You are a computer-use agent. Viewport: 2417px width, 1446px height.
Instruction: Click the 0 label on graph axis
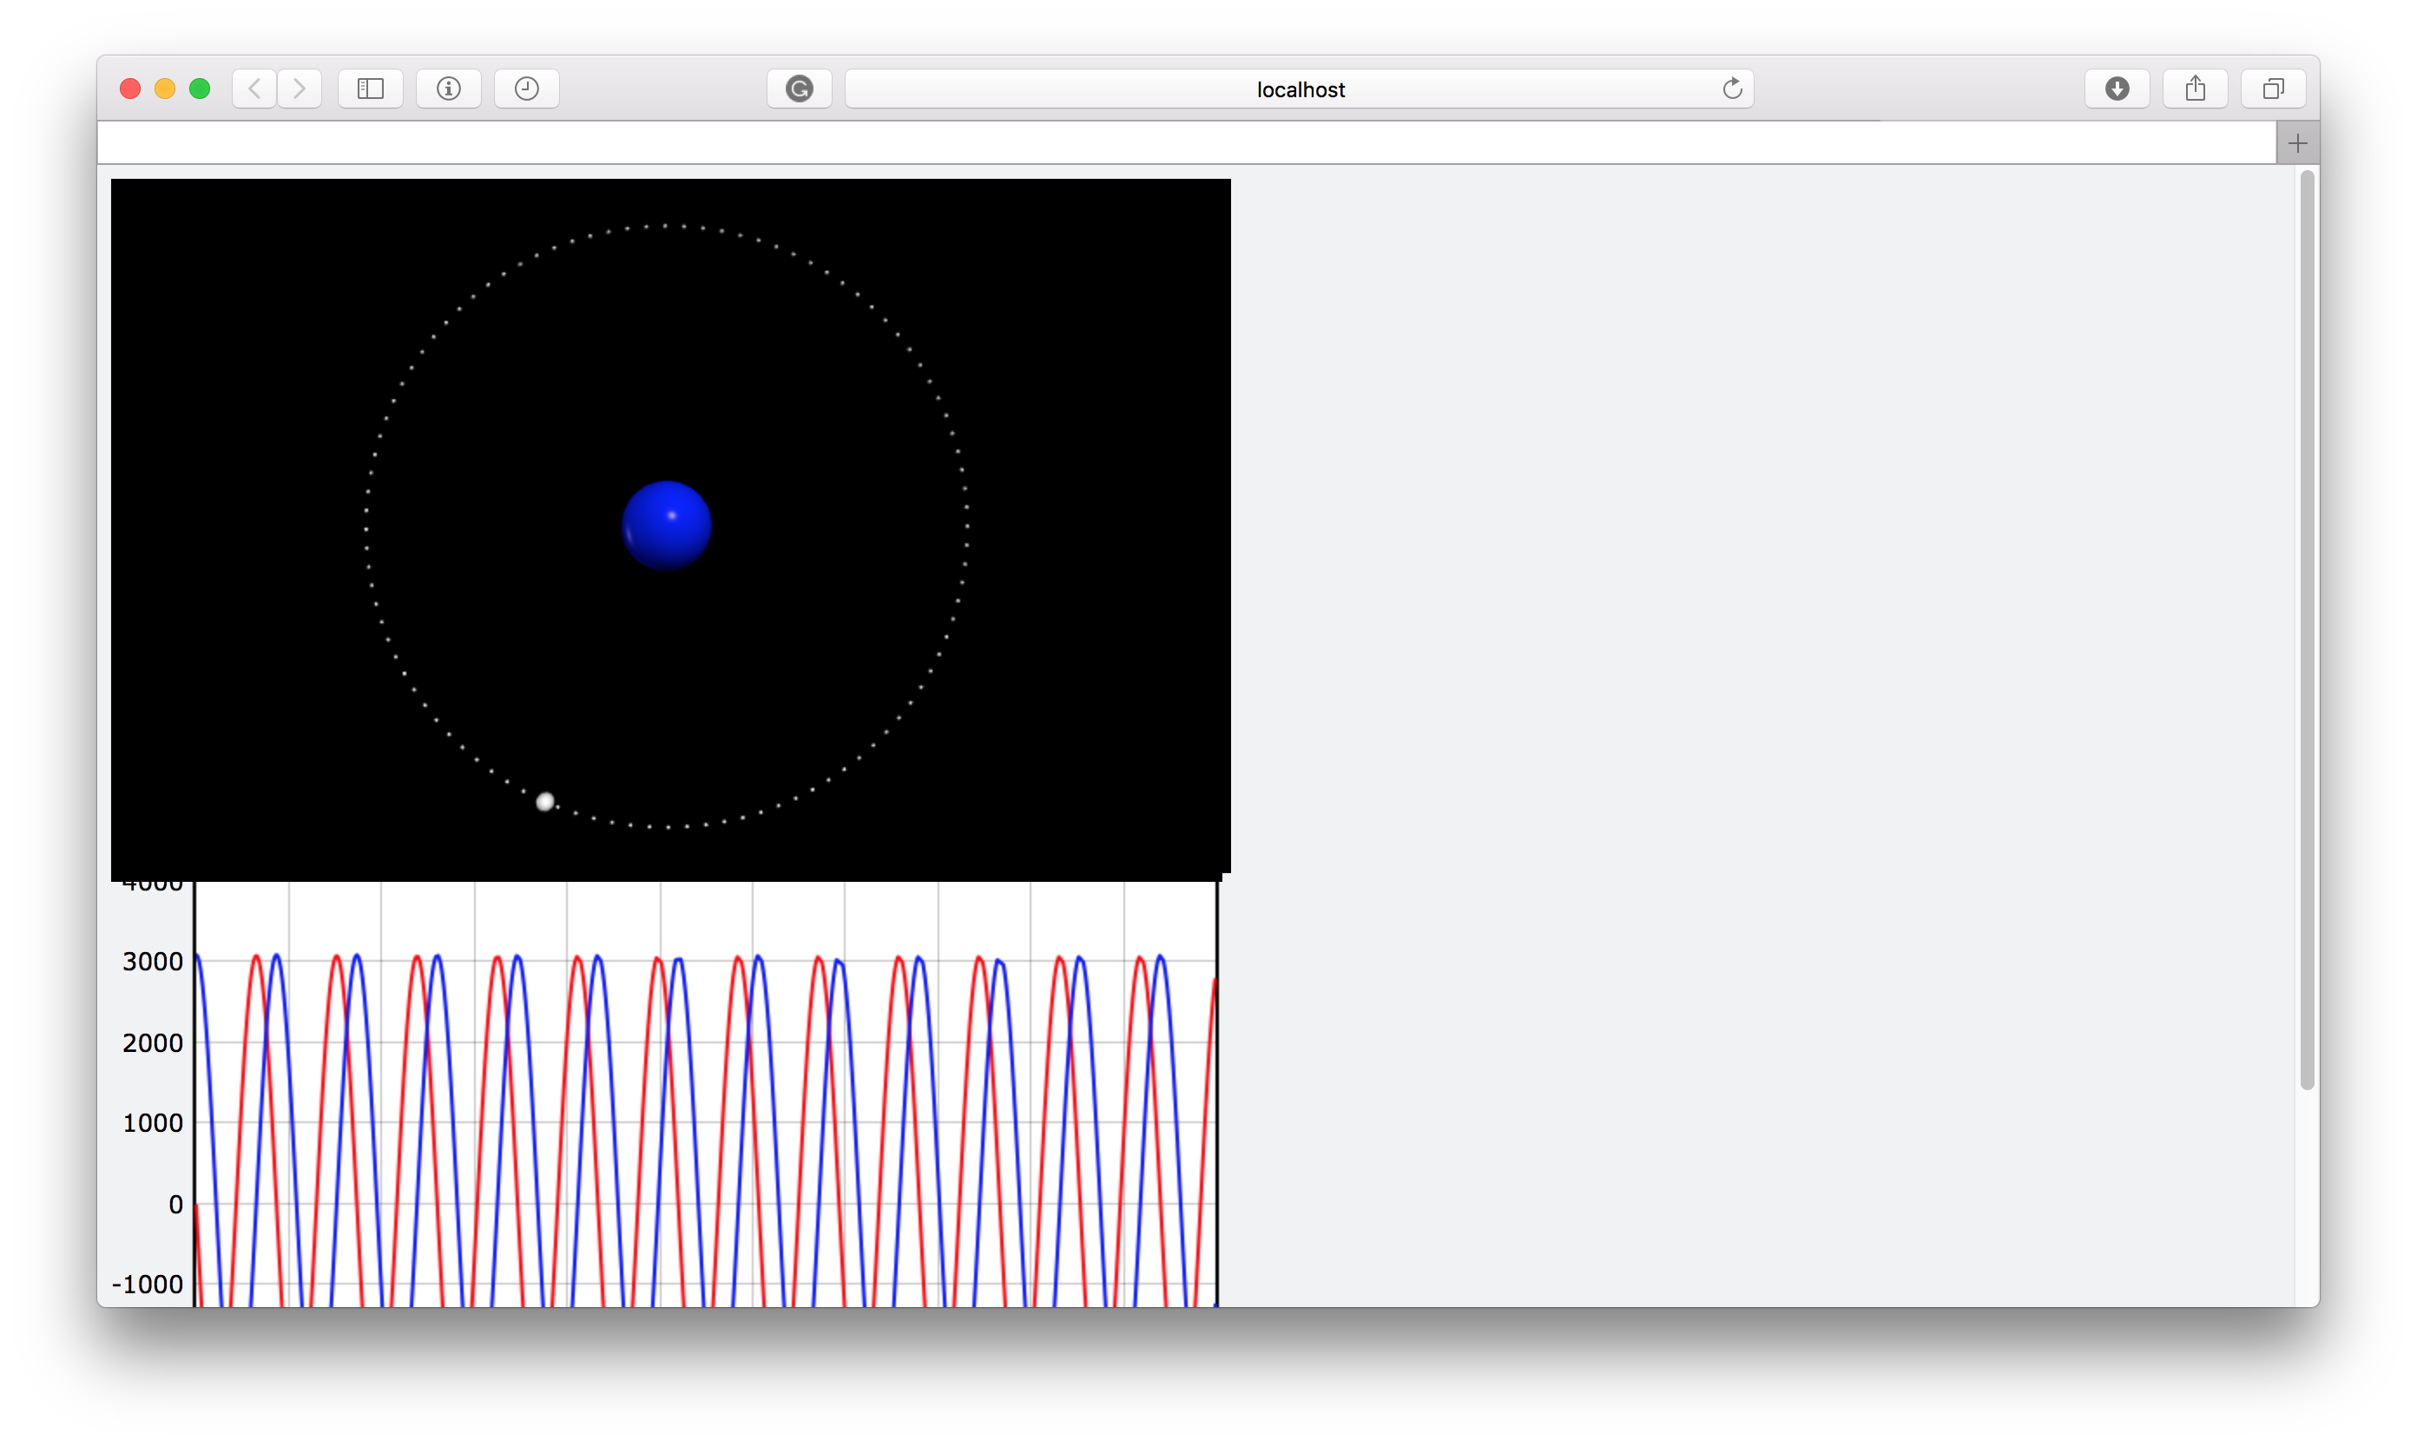pyautogui.click(x=175, y=1205)
